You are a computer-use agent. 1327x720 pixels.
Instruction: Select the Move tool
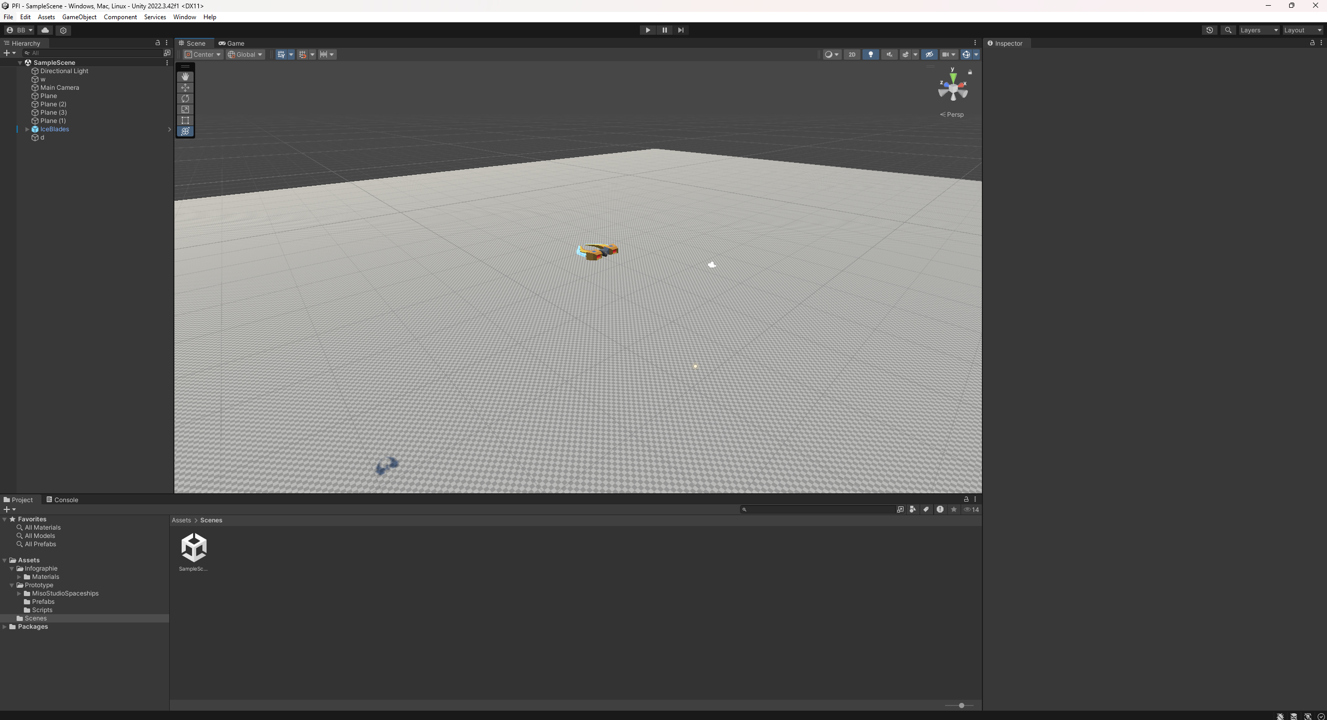pyautogui.click(x=185, y=88)
